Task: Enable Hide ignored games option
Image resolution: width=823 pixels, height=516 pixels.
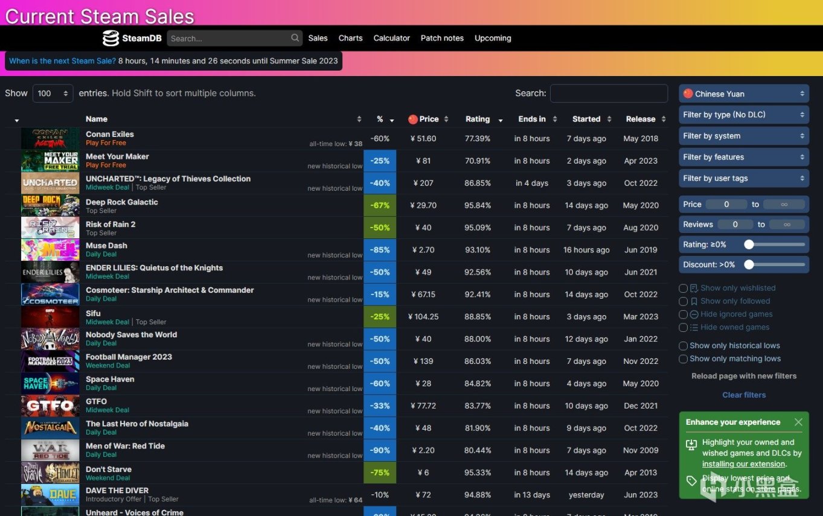Action: (x=684, y=314)
